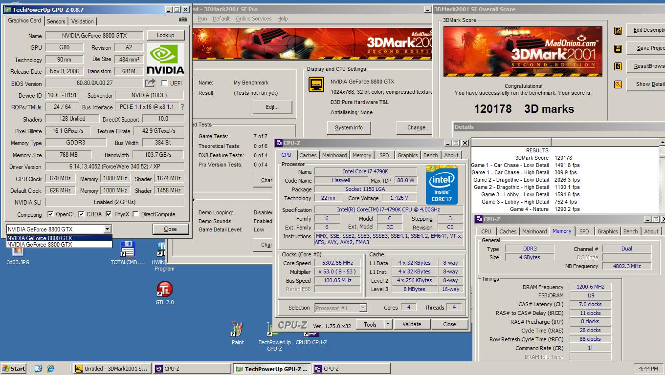Click the Close button in CPU-Z
The width and height of the screenshot is (665, 375).
click(449, 324)
